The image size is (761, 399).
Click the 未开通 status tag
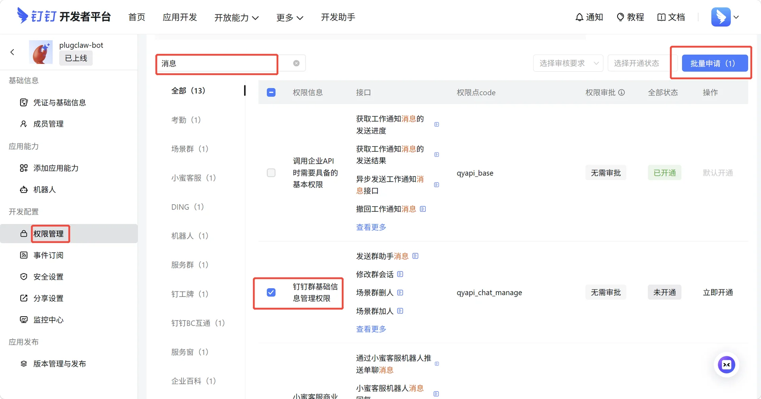(x=665, y=293)
